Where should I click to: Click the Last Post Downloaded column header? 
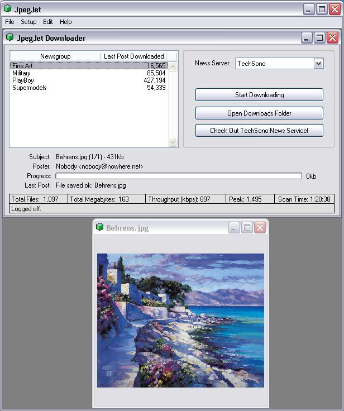point(133,56)
